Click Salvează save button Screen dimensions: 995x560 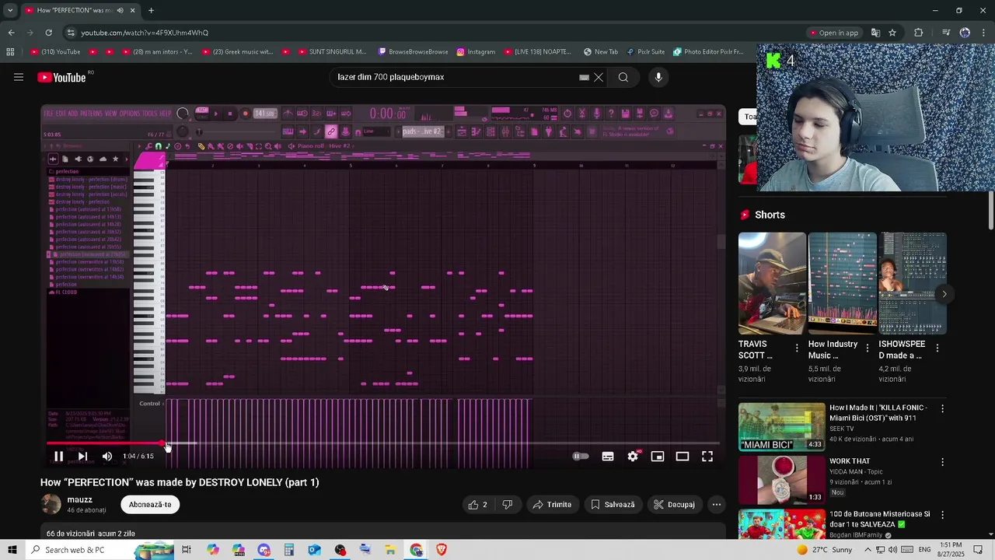(x=613, y=505)
